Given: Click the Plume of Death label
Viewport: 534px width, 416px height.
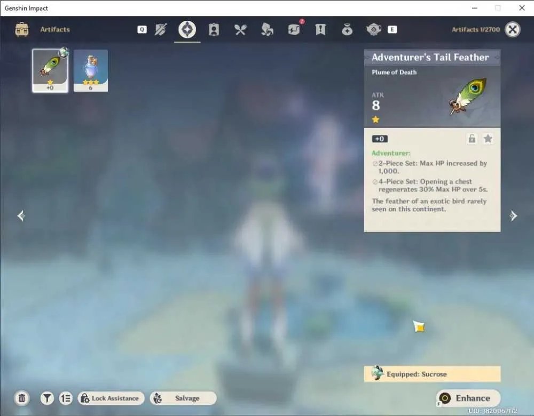Looking at the screenshot, I should point(394,72).
